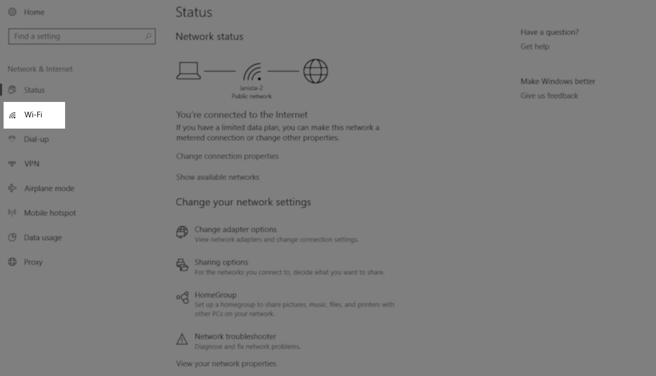Select the Proxy globe icon
The width and height of the screenshot is (656, 376).
(12, 262)
